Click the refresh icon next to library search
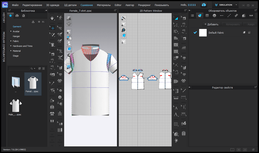259x153 pixels. pyautogui.click(x=40, y=69)
